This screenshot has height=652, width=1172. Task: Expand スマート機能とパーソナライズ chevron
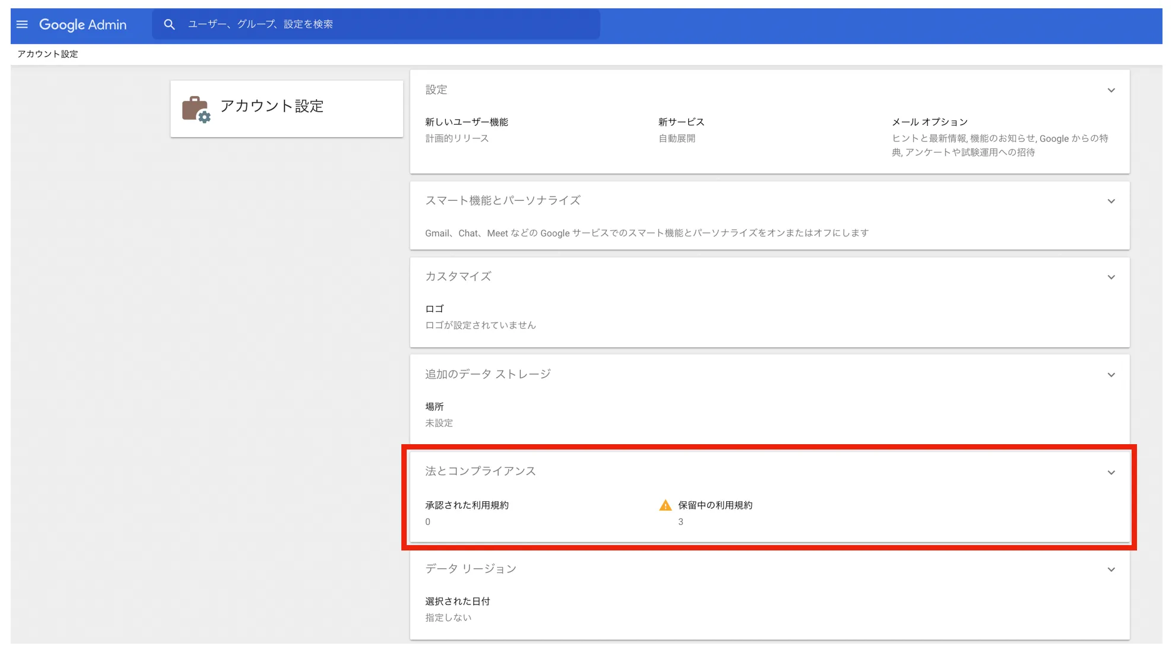pyautogui.click(x=1111, y=201)
